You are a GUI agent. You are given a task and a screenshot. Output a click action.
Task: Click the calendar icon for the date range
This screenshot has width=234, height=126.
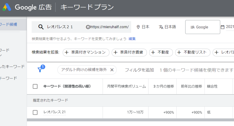coord(223,27)
